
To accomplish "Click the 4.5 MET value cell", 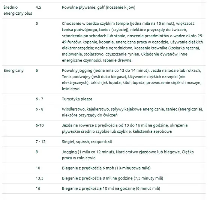I will coord(38,8).
